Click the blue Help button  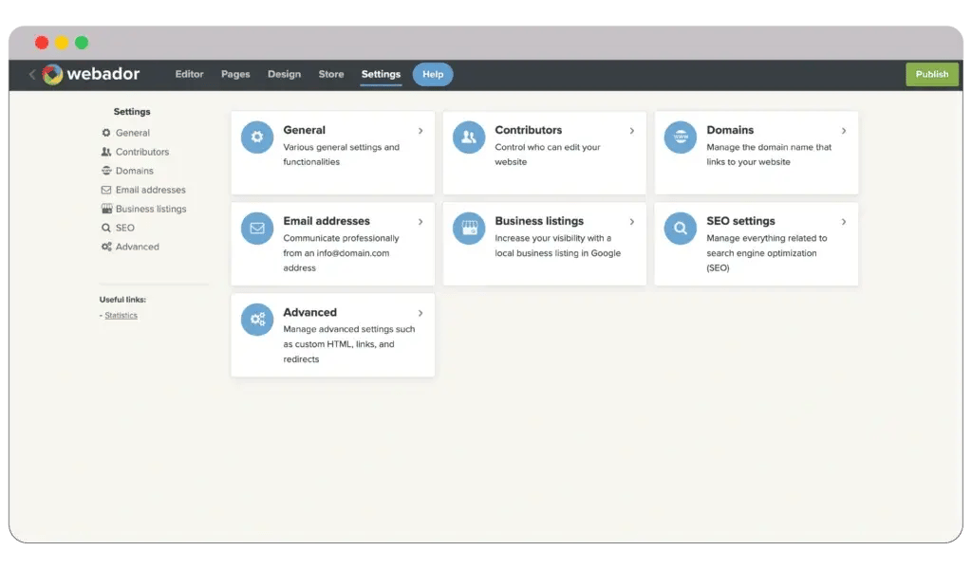click(433, 74)
